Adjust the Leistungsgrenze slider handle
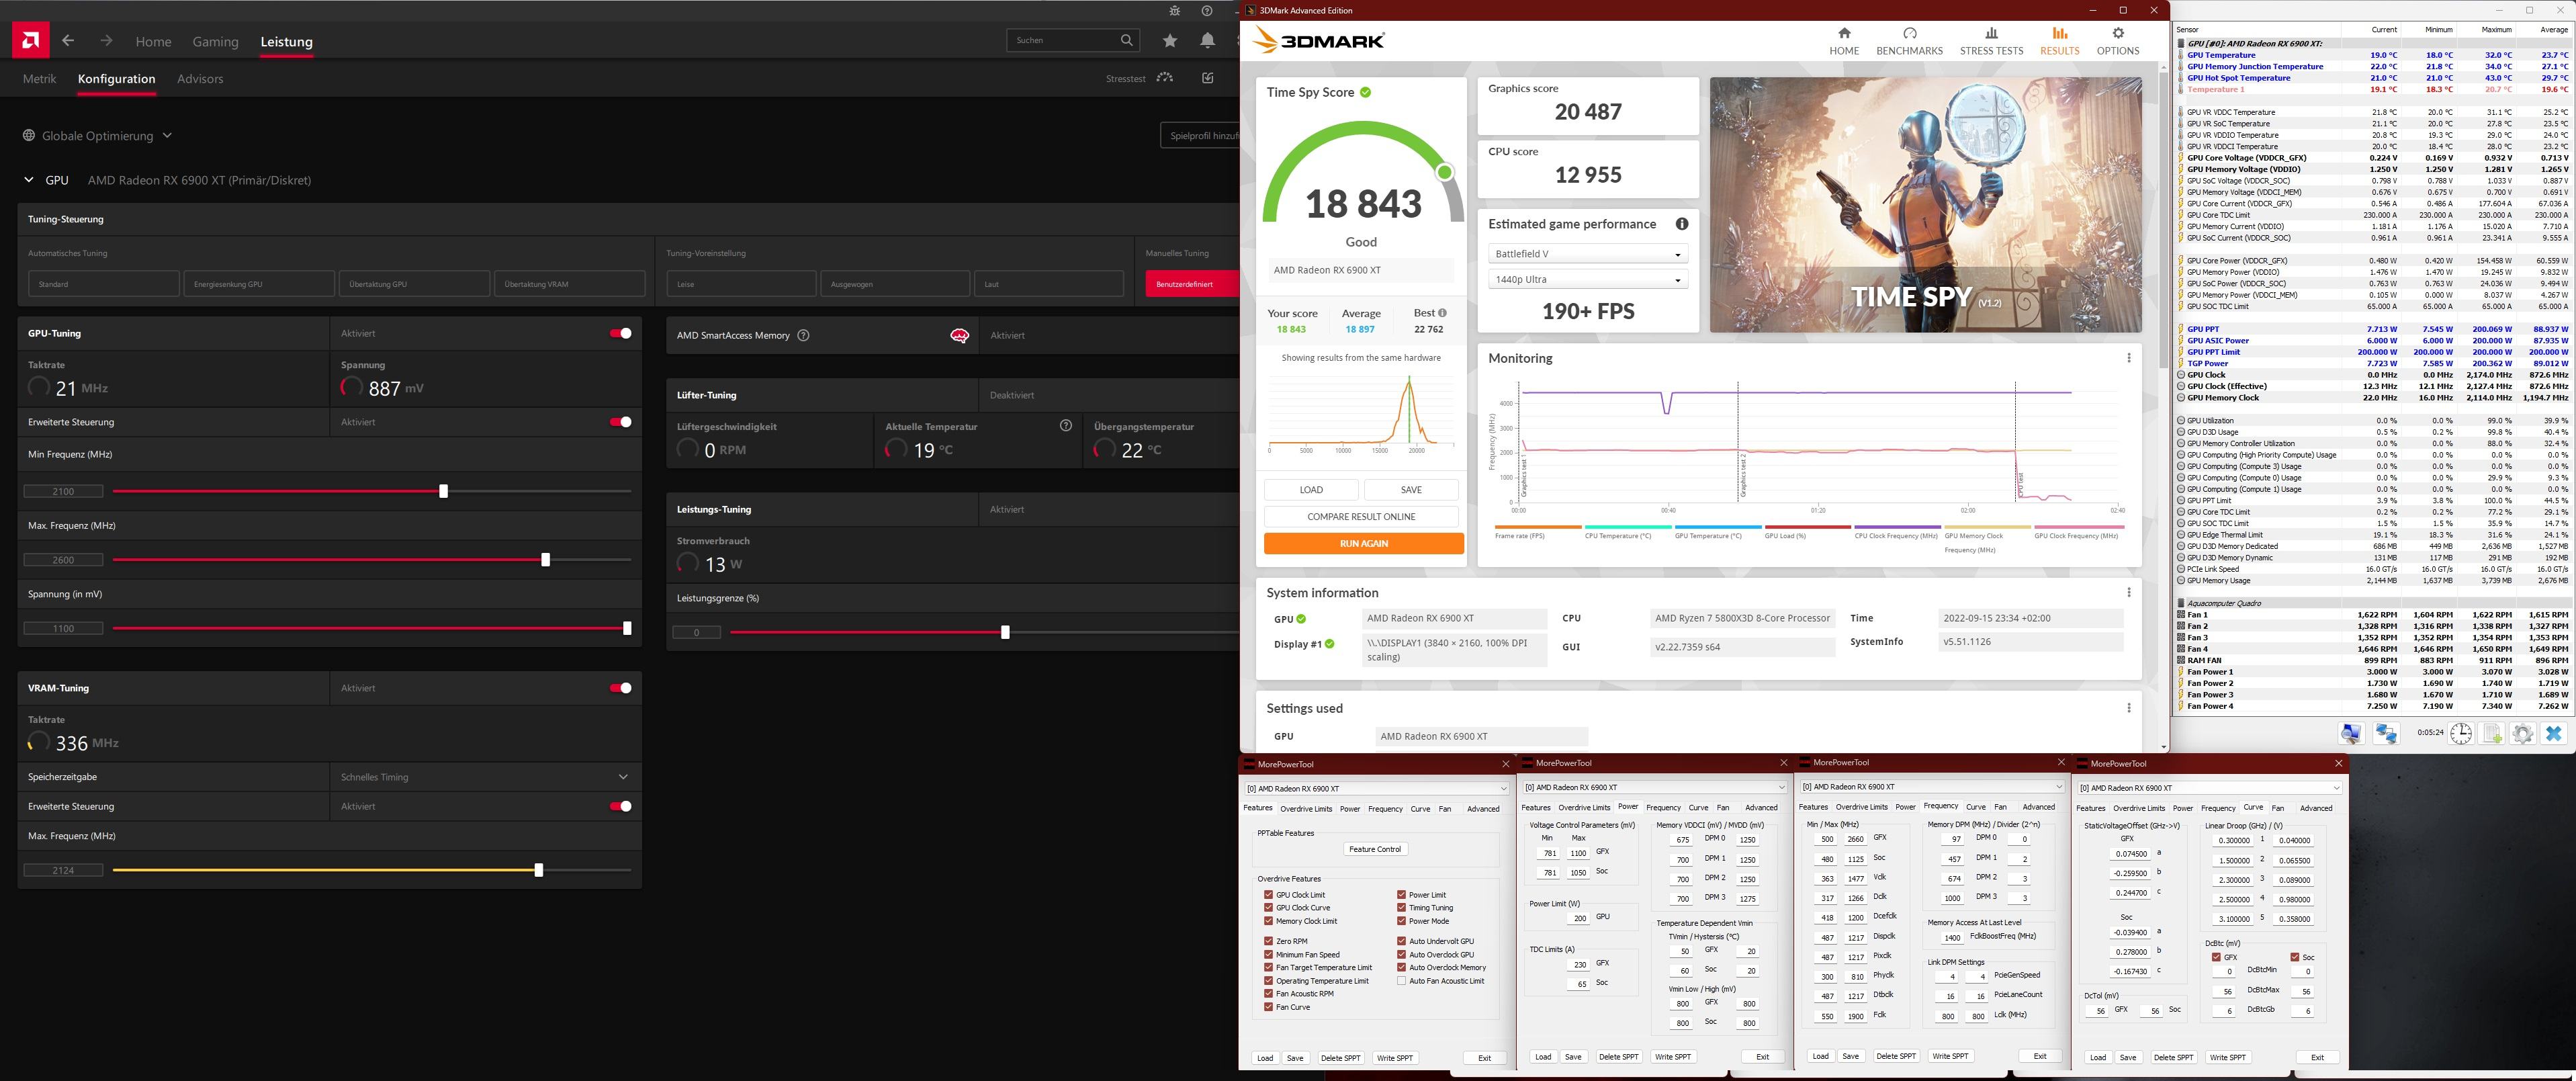Screen dimensions: 2576x1081 tap(1005, 632)
